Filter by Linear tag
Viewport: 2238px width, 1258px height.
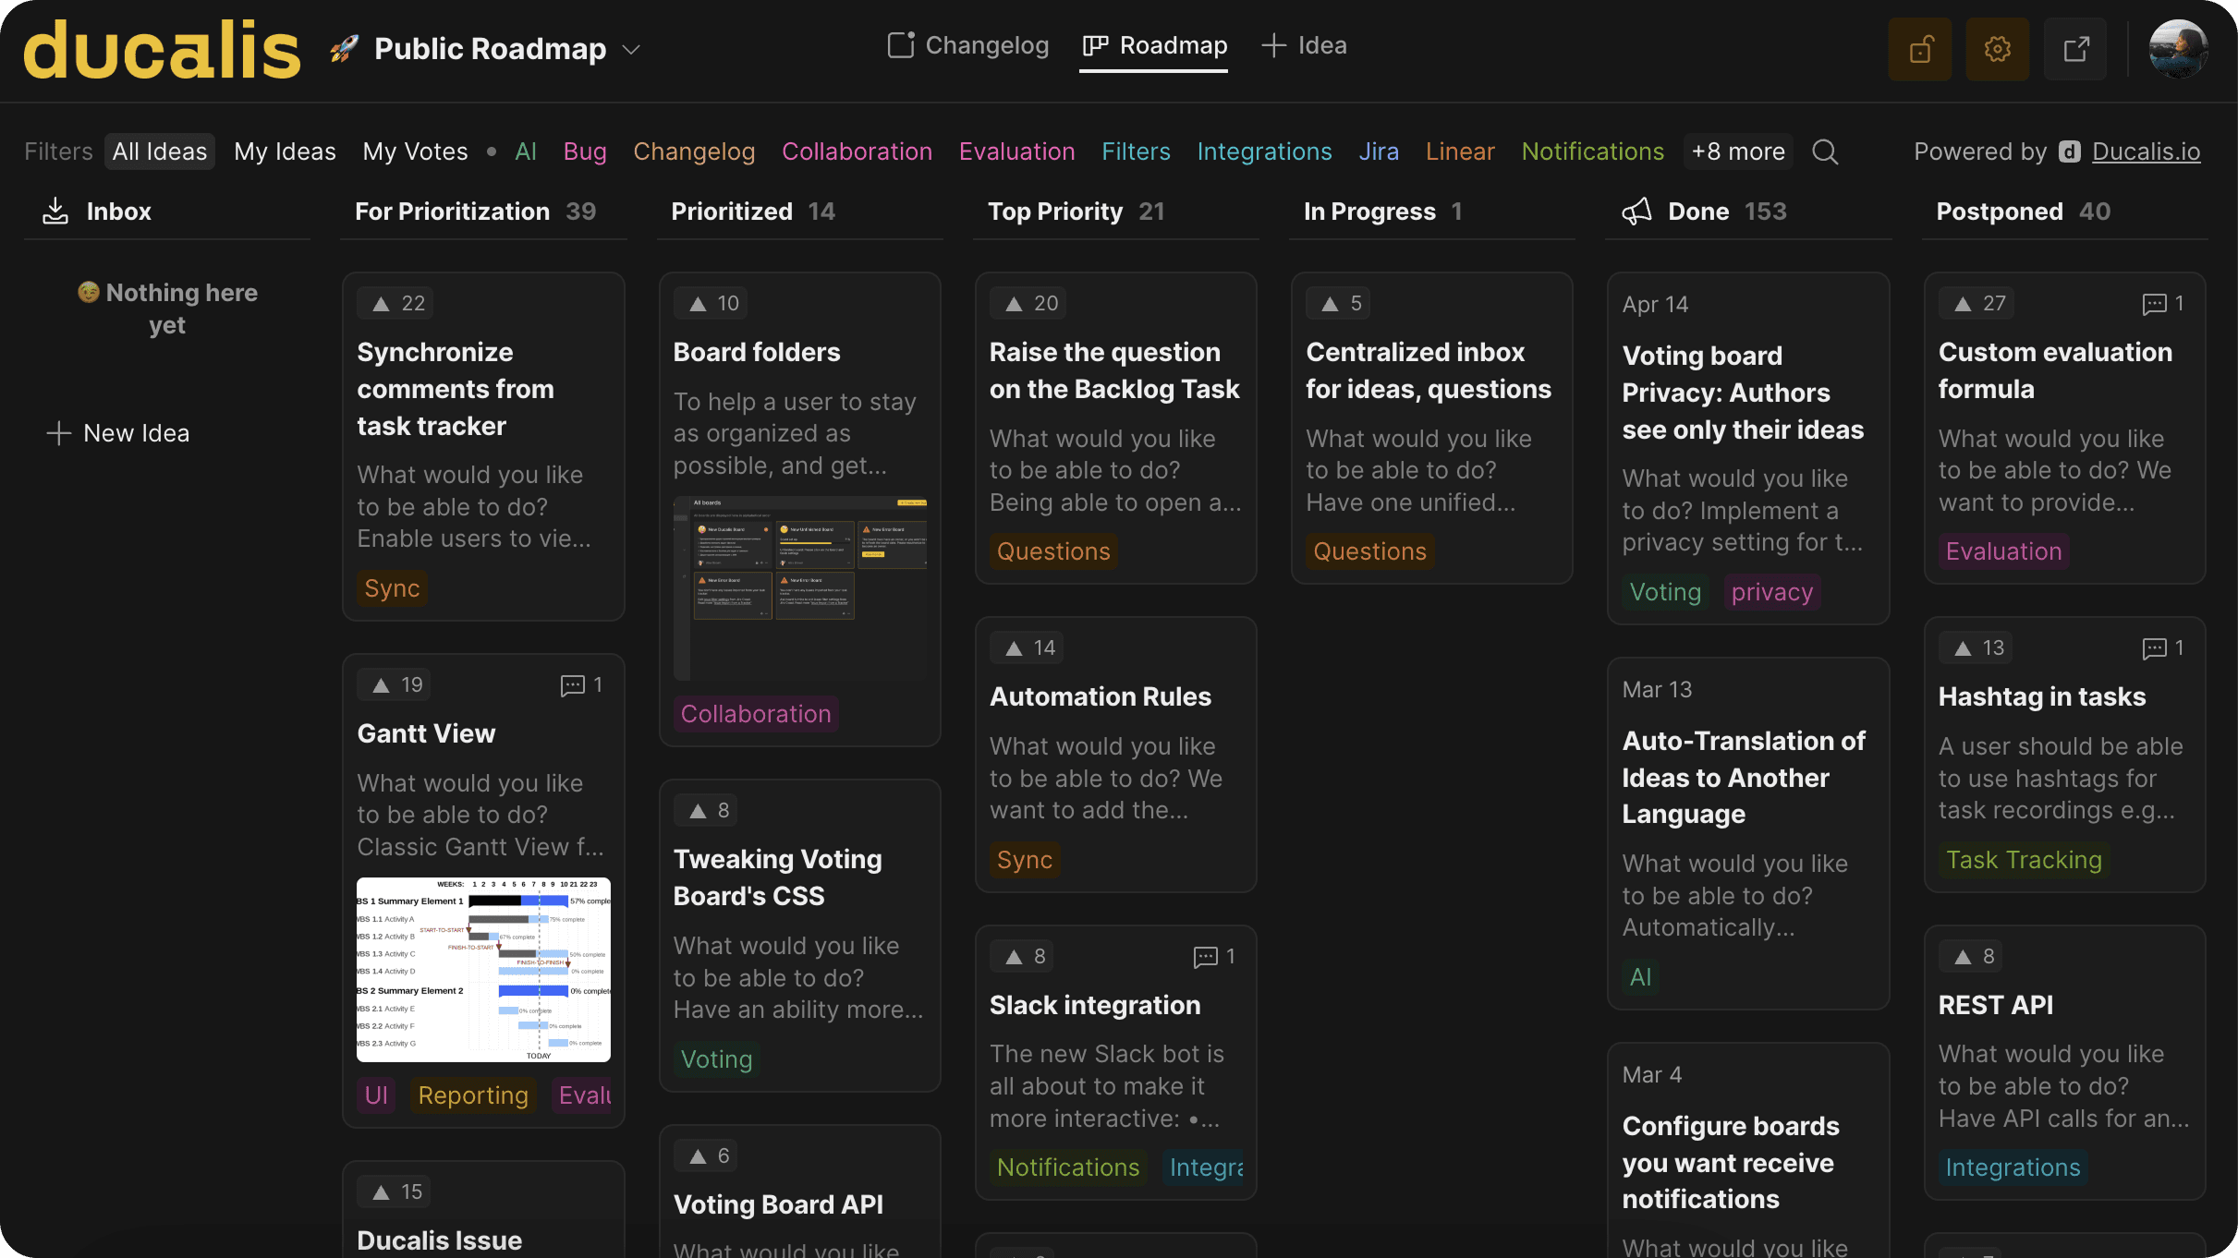click(x=1460, y=151)
